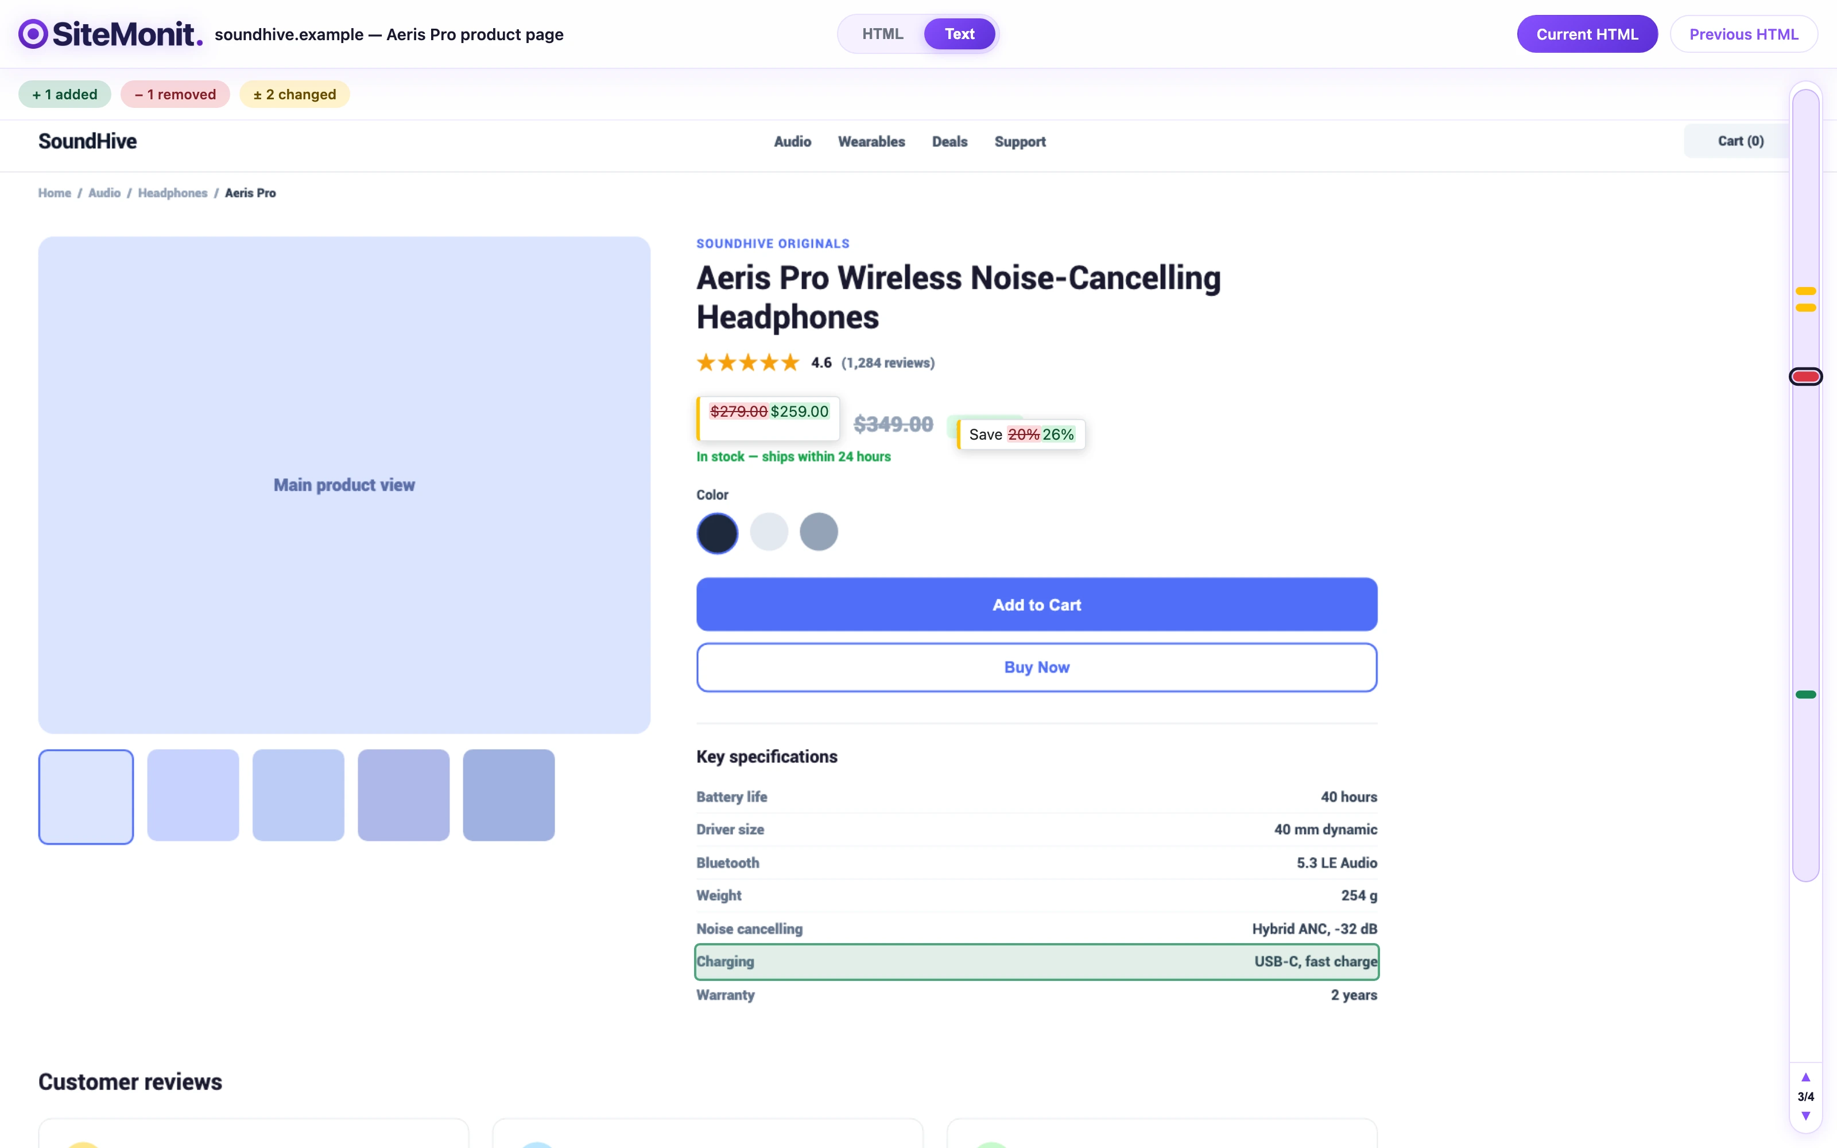Select the second product thumbnail
1837x1148 pixels.
coord(193,795)
